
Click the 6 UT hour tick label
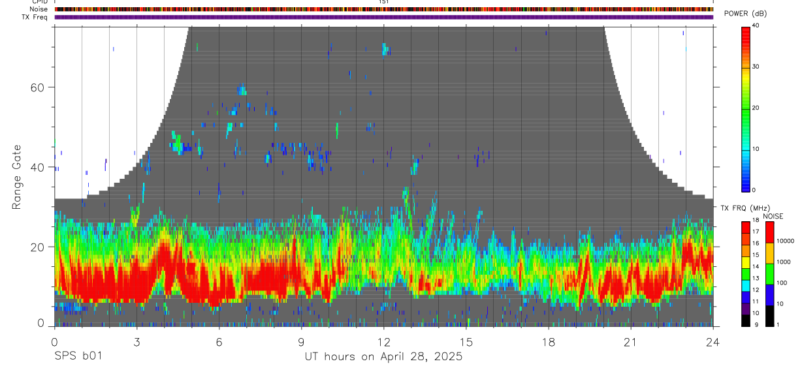click(219, 342)
